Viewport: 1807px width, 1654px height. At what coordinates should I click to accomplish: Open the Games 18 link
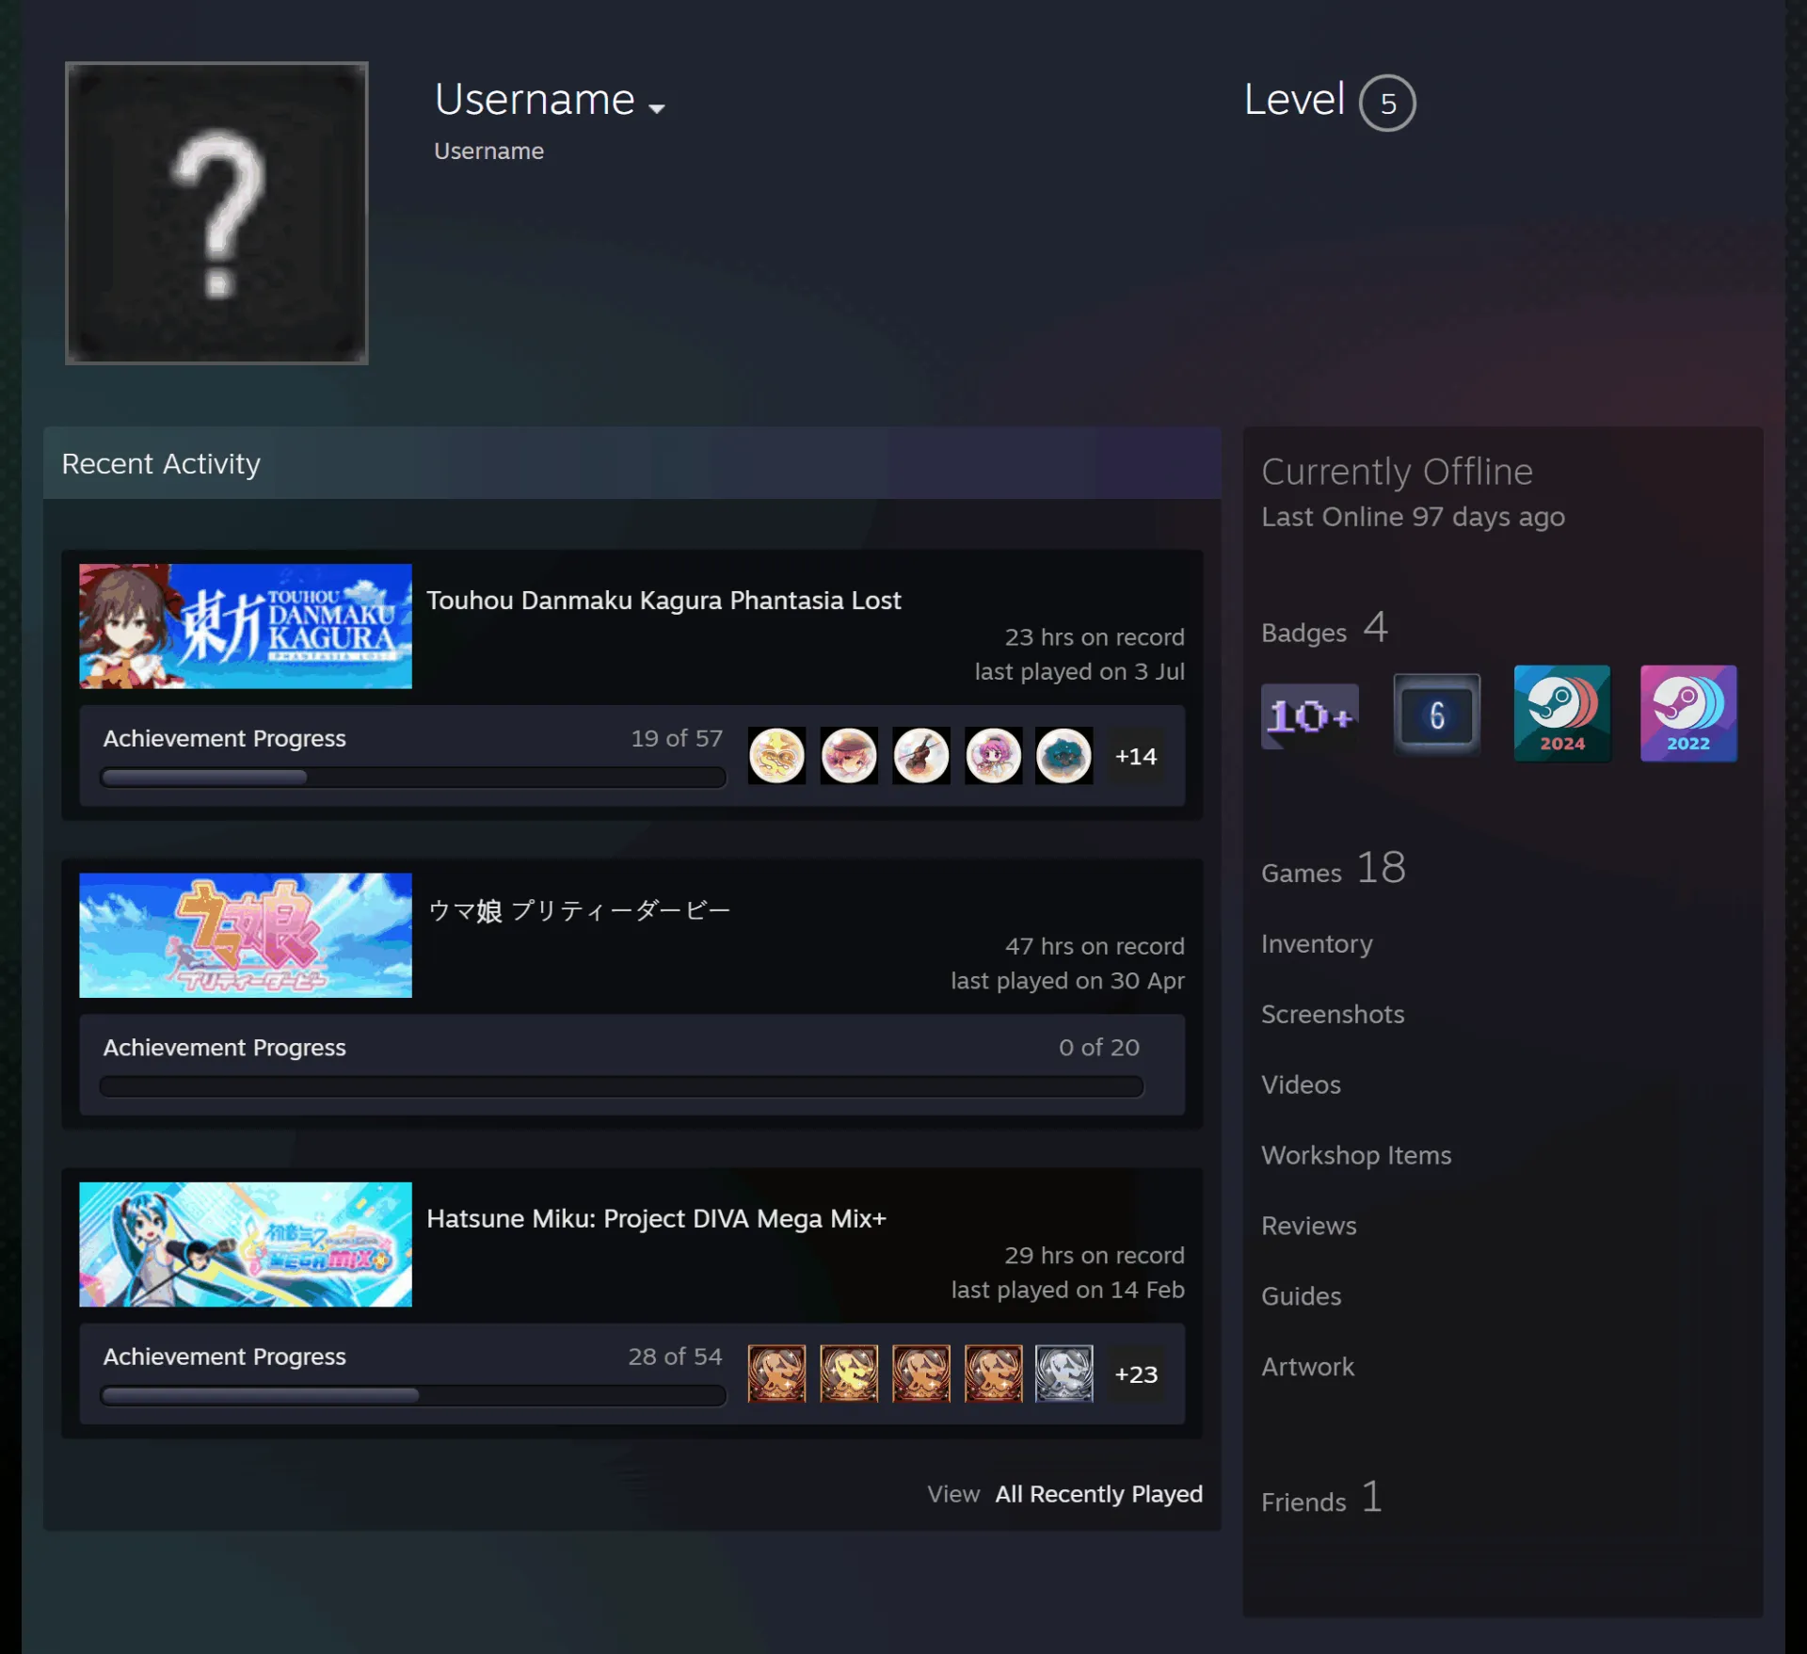(1334, 868)
